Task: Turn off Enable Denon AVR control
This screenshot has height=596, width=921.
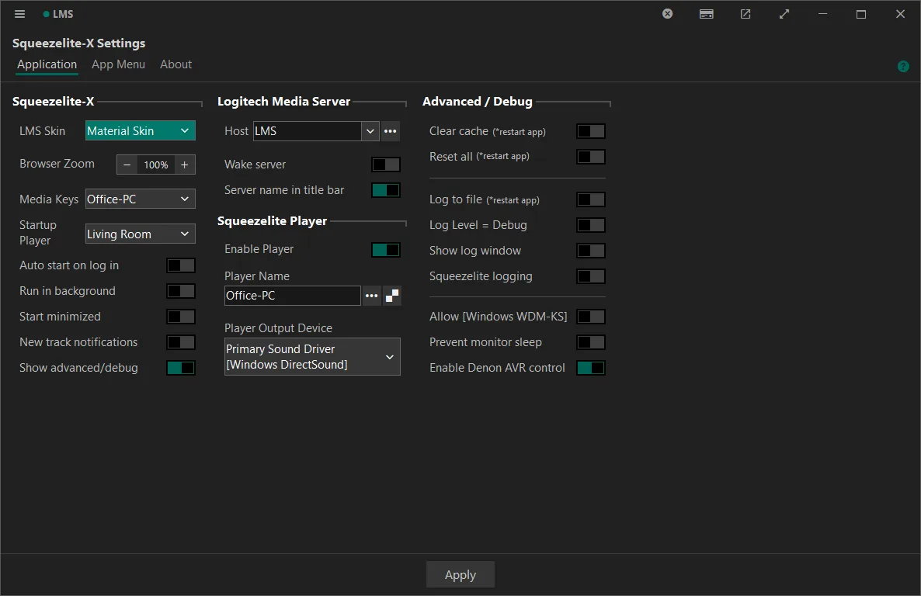Action: (591, 368)
